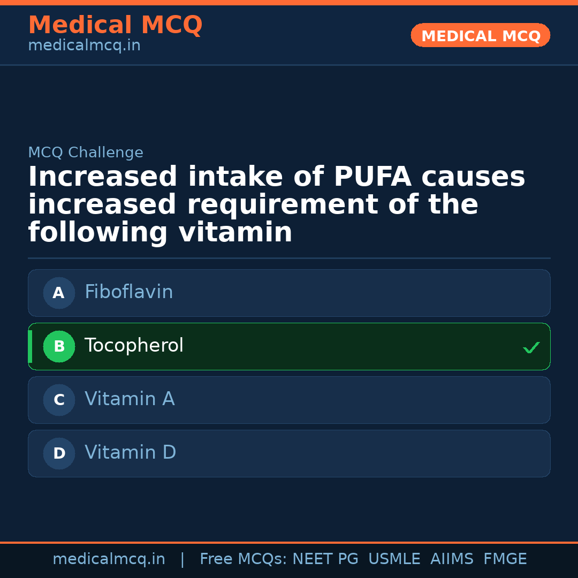Click the green checkmark on Tocopherol

click(x=531, y=347)
